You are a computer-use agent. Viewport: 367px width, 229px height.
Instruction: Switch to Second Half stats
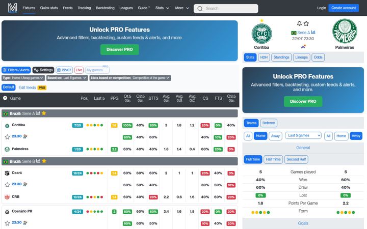pos(296,159)
